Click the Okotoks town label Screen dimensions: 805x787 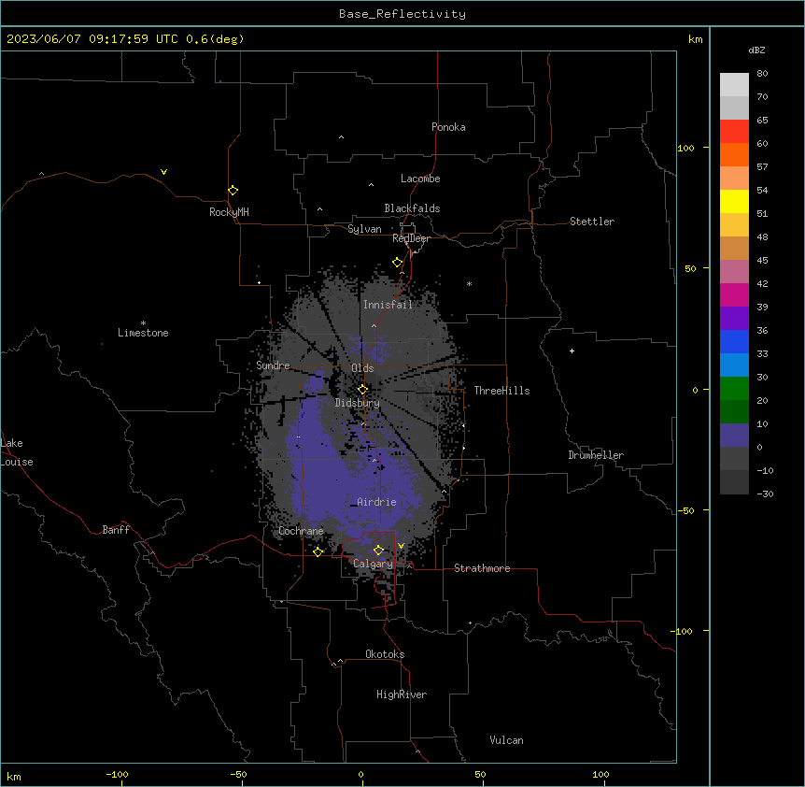point(385,654)
